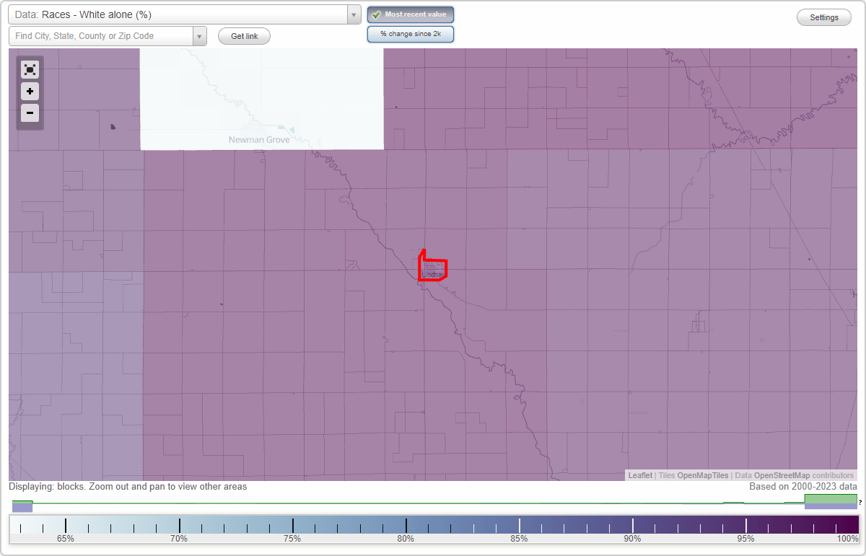
Task: Open the OpenMapTiles link
Action: pyautogui.click(x=702, y=475)
